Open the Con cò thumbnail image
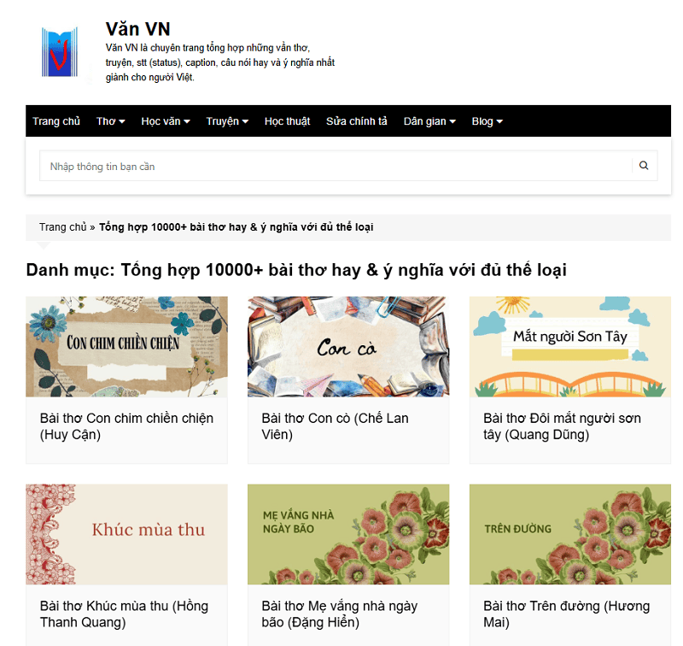Viewport: 683px width, 646px height. coord(348,347)
